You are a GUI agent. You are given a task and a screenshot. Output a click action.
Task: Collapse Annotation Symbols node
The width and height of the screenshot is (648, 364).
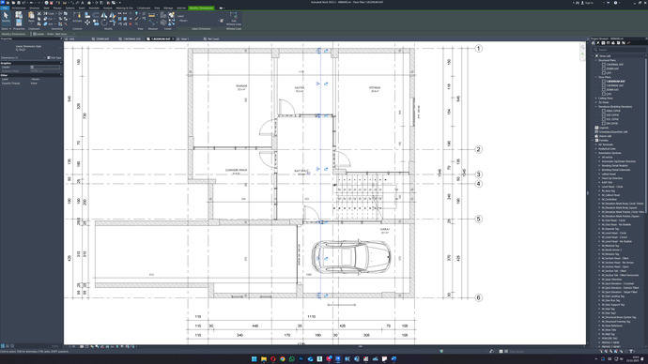pos(596,153)
